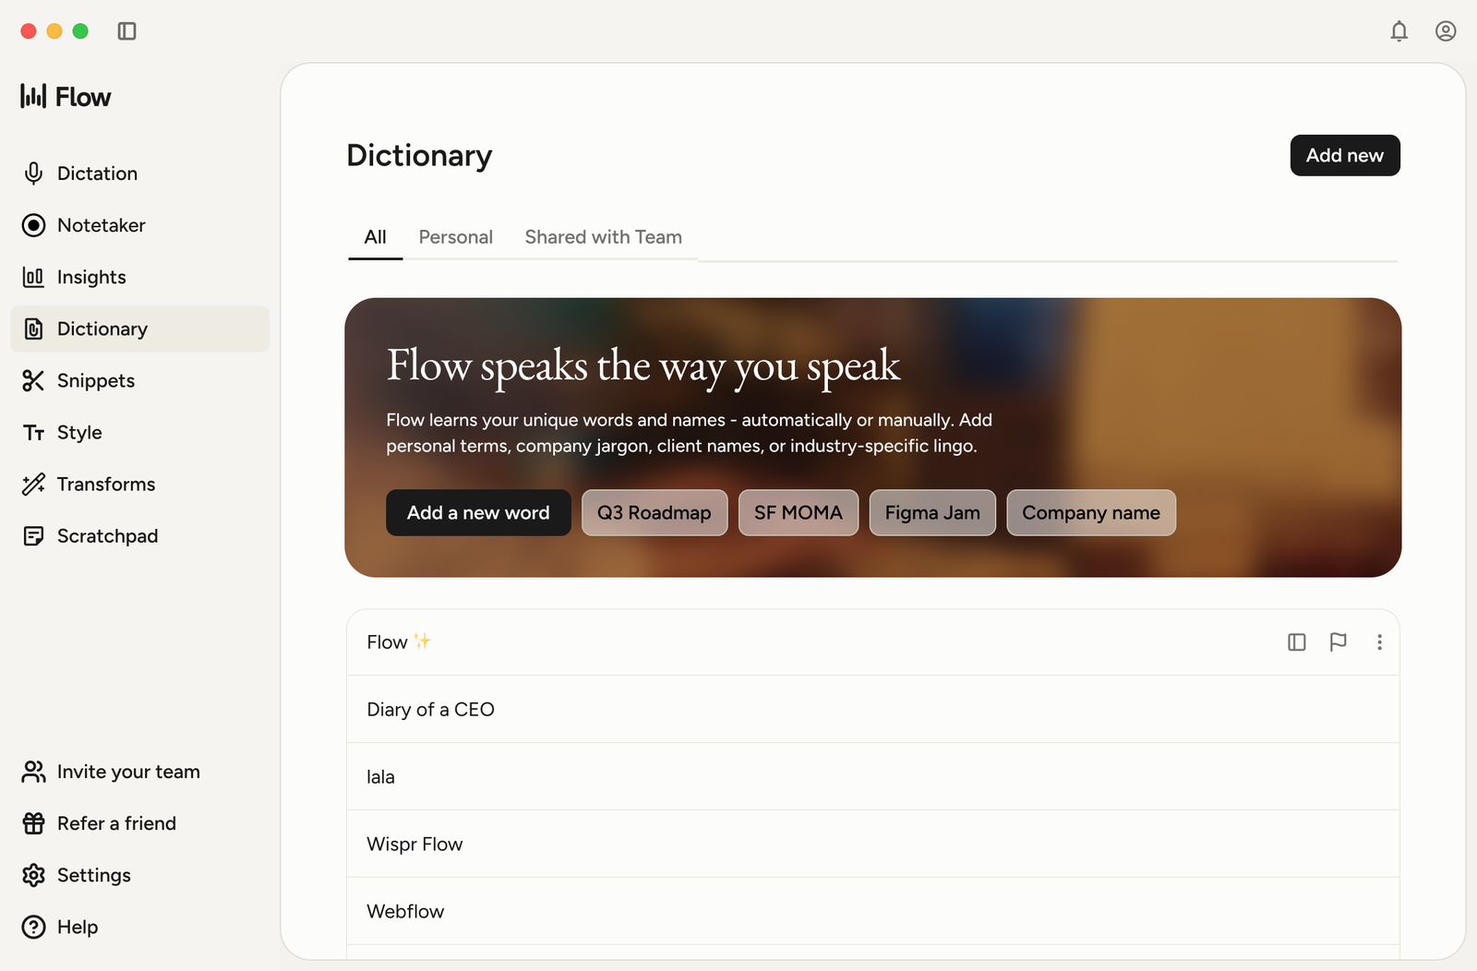Open Snippets in the sidebar

click(140, 380)
